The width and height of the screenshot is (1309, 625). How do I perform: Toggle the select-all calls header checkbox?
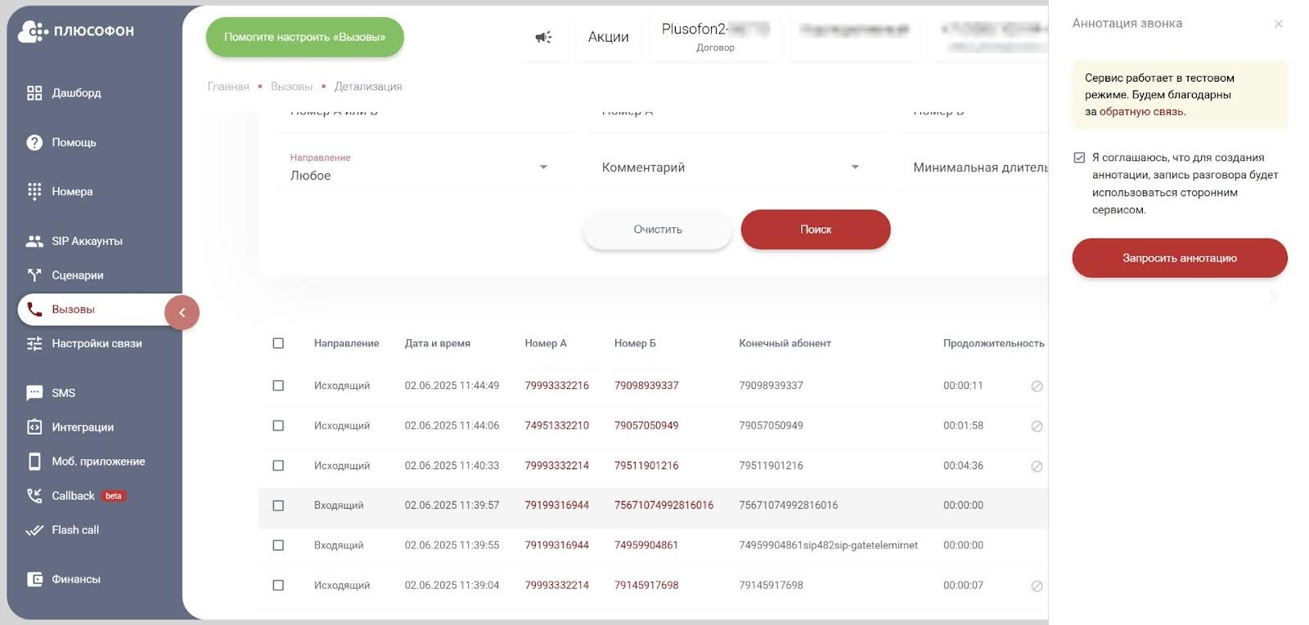tap(278, 344)
